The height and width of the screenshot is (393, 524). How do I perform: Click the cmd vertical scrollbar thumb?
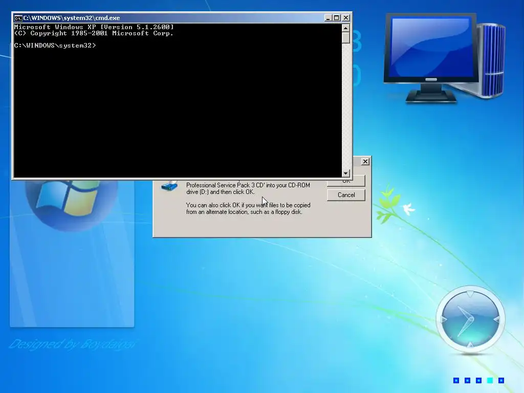345,38
